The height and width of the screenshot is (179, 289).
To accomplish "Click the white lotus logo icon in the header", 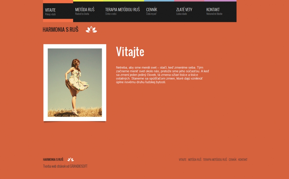I will coord(91,29).
